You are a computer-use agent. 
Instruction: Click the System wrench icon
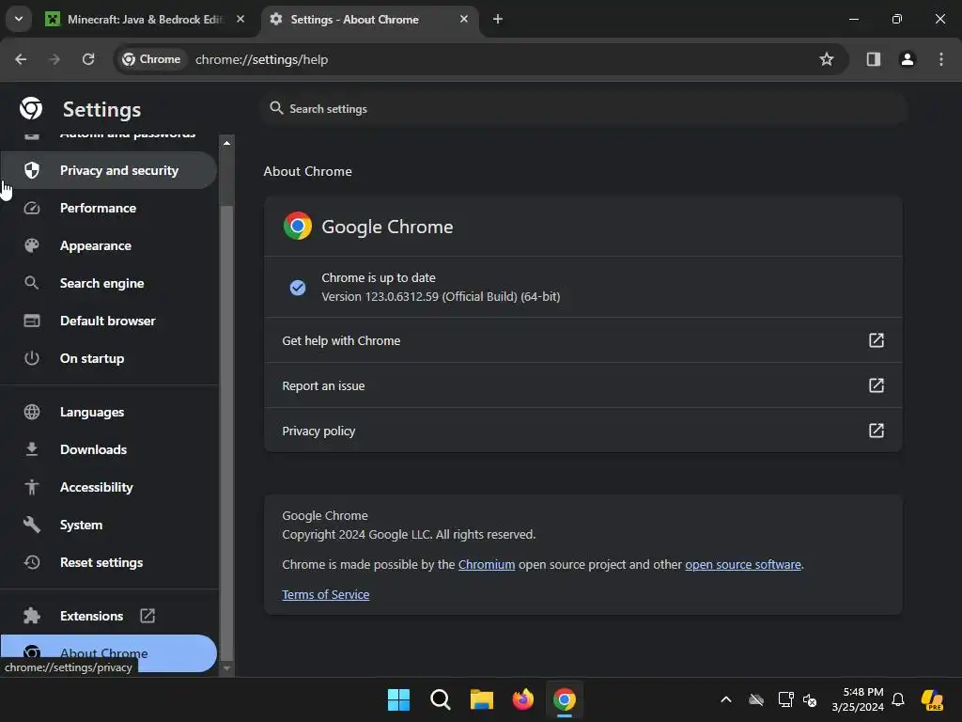click(x=32, y=525)
